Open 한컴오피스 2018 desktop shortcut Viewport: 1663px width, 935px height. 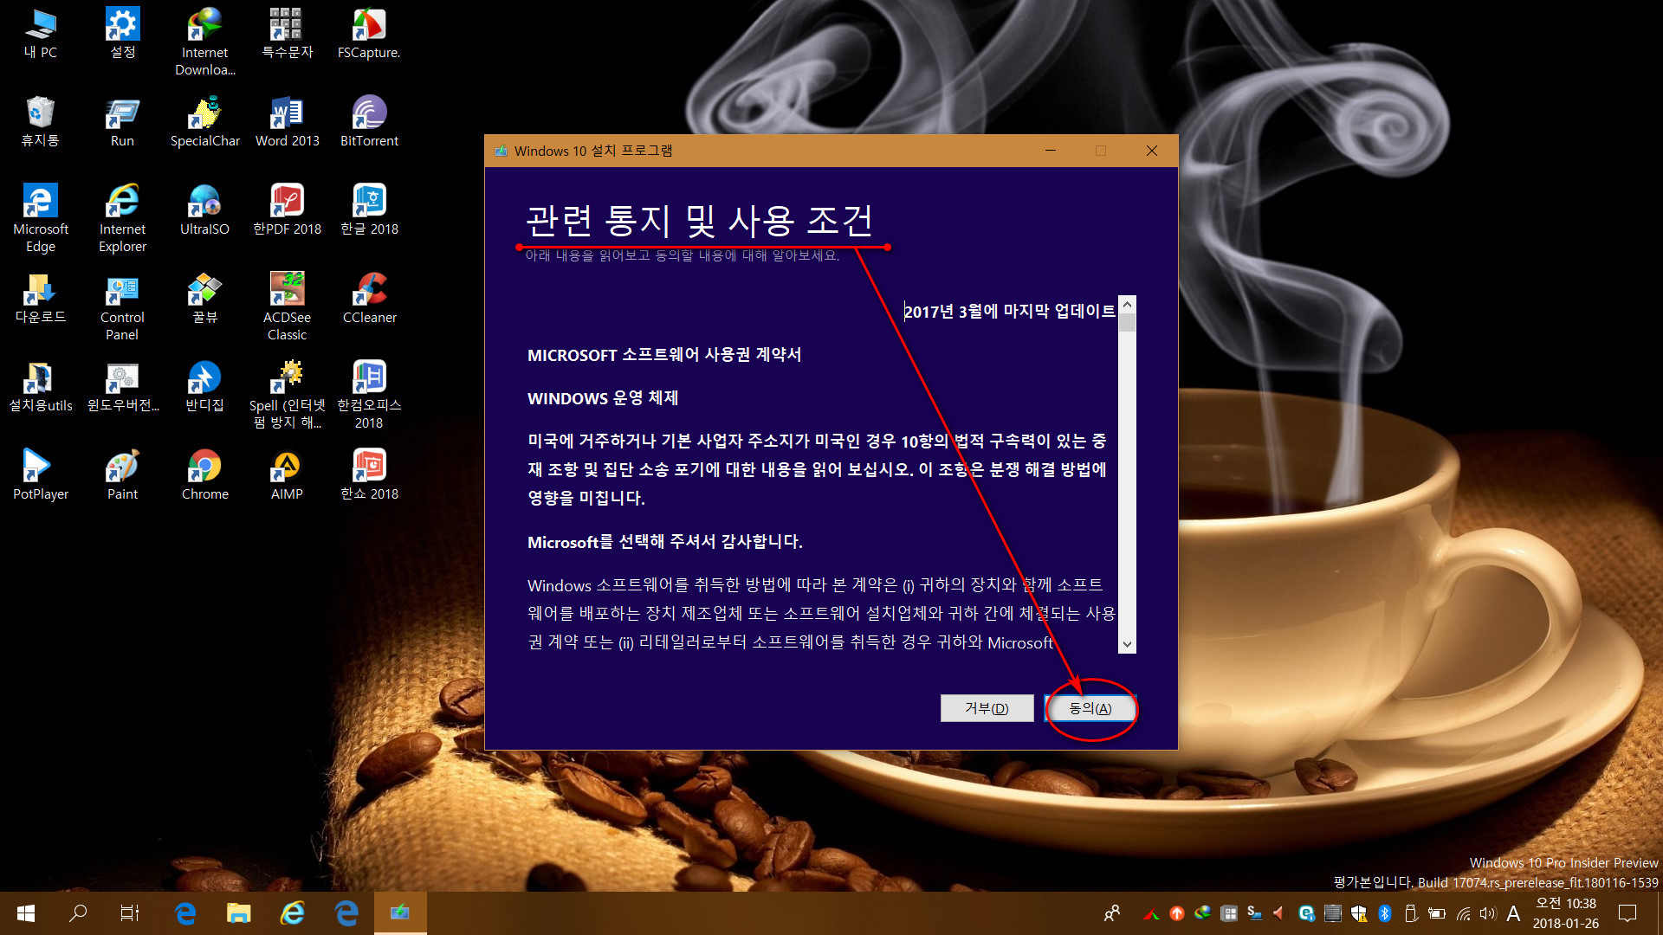(x=369, y=395)
